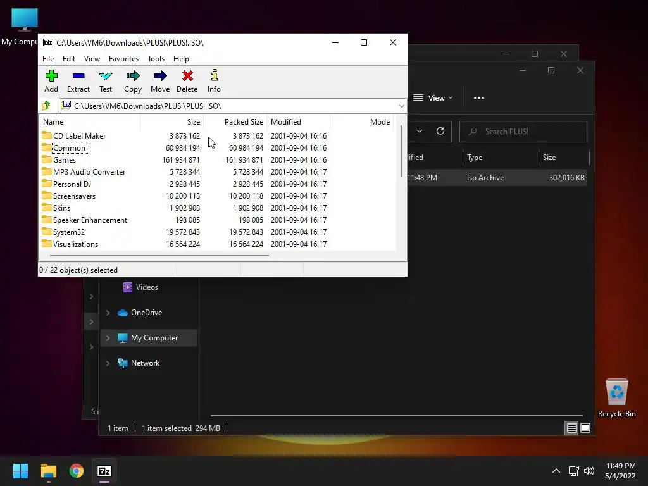Expand the My Computer tree node
This screenshot has height=486, width=648.
tap(108, 338)
